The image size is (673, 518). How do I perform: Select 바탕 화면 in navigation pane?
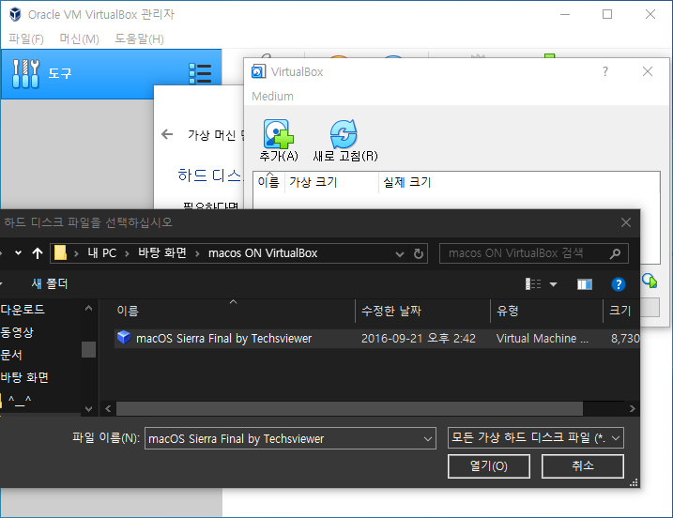coord(24,377)
